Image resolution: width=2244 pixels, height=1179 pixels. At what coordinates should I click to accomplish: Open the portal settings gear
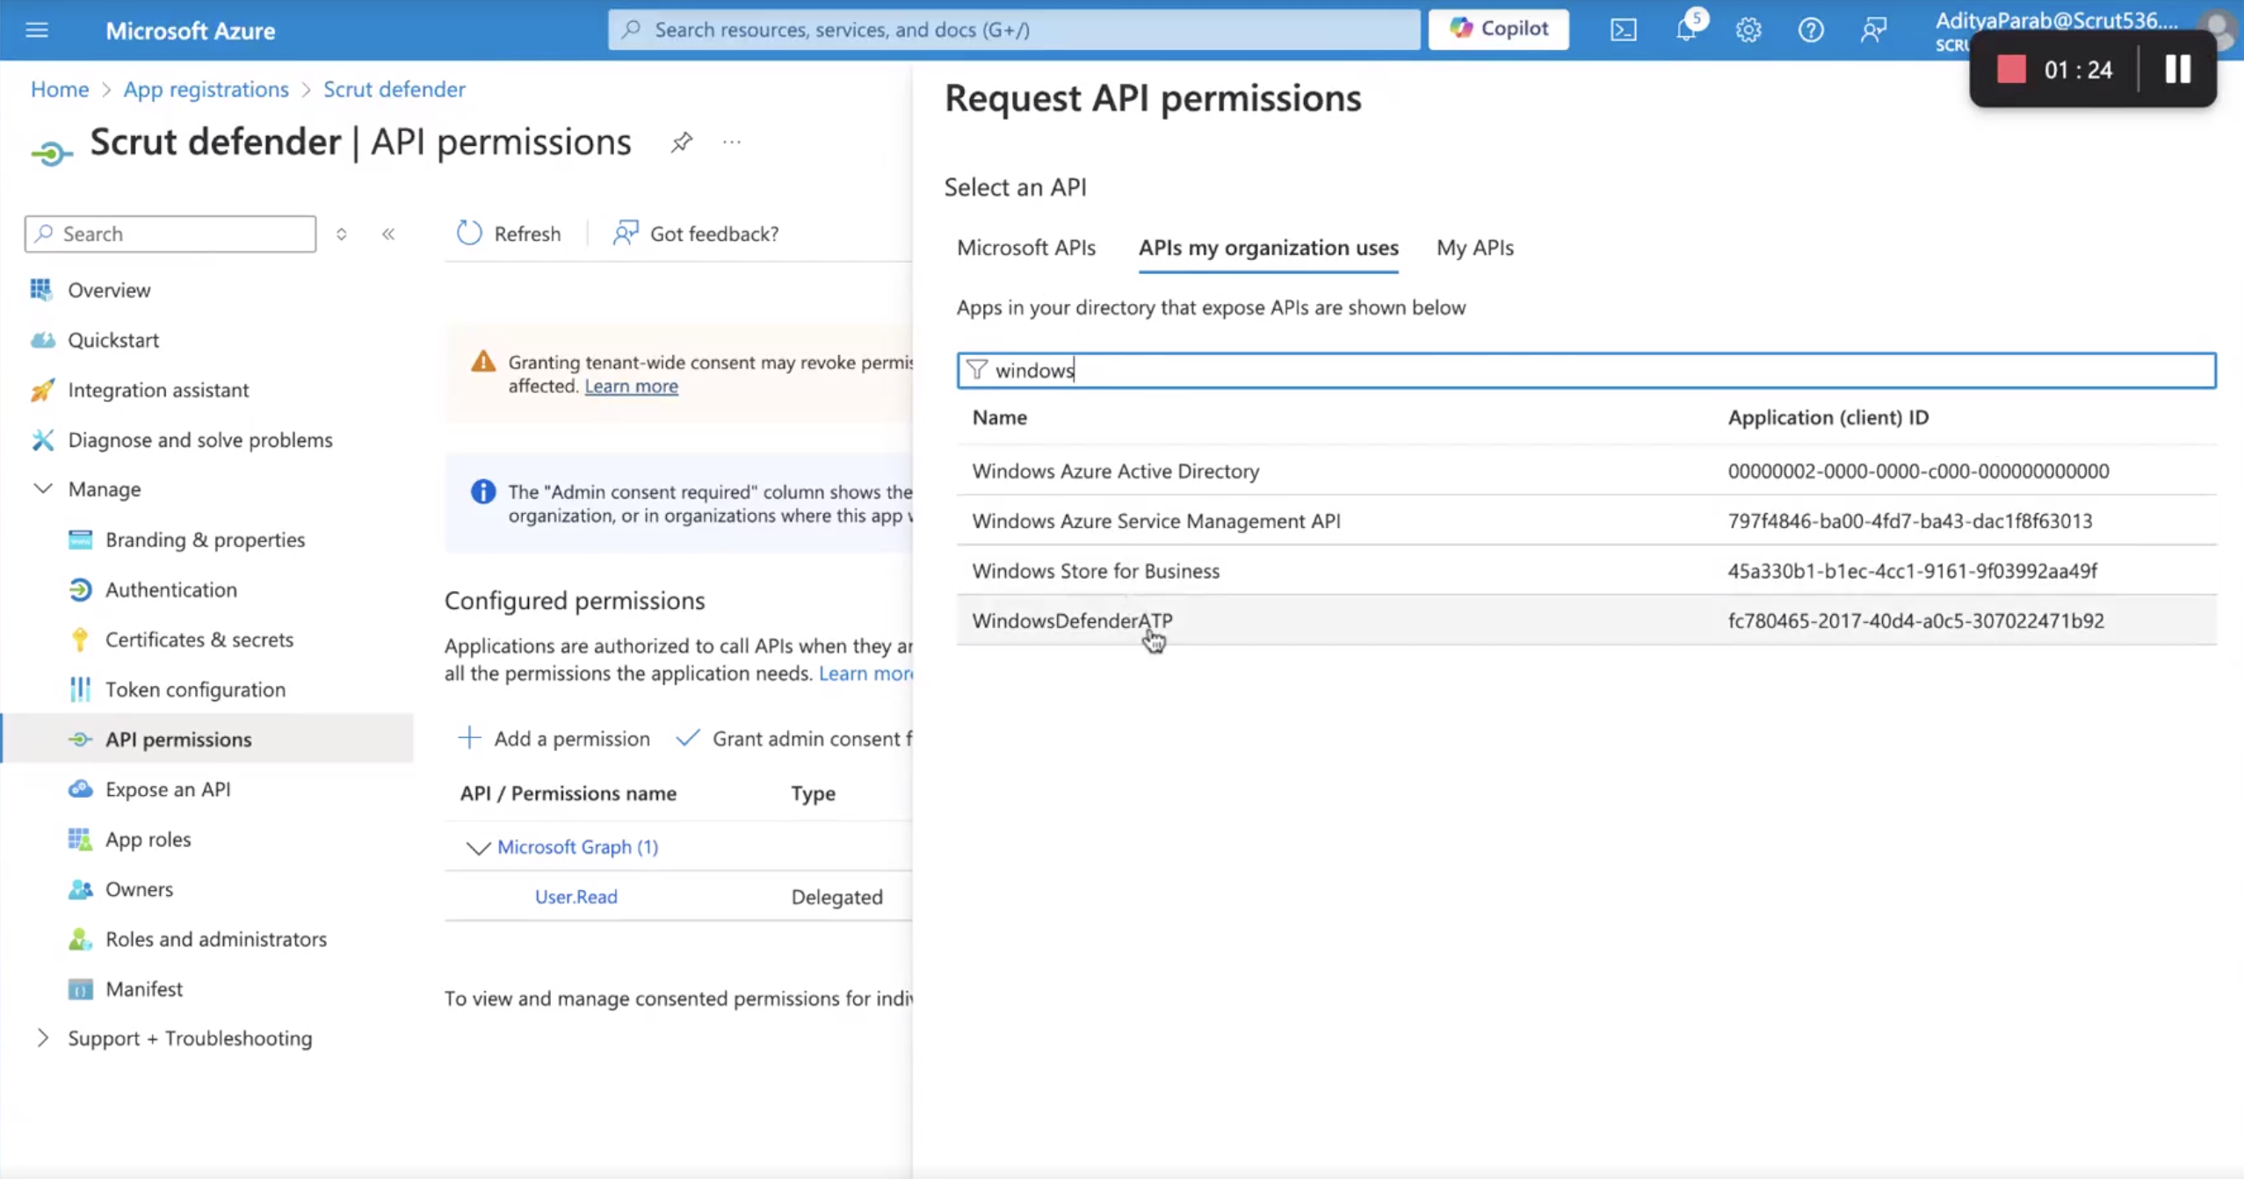1748,31
